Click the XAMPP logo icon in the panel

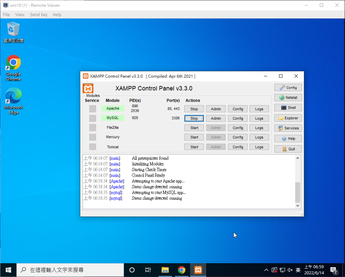tap(88, 88)
